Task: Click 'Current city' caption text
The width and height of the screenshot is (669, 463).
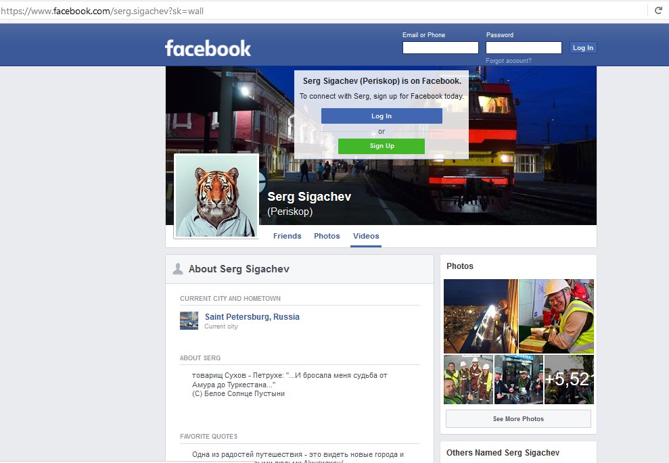Action: click(x=221, y=326)
